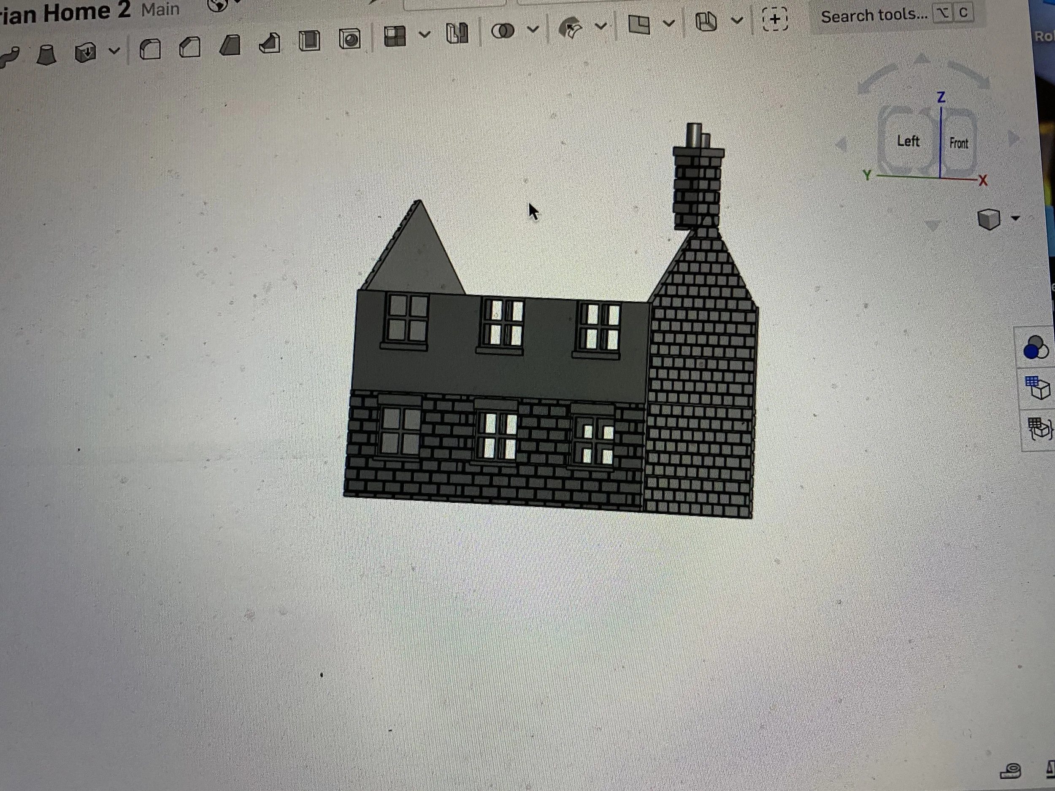Select the Modify fillet tool

pyautogui.click(x=571, y=28)
